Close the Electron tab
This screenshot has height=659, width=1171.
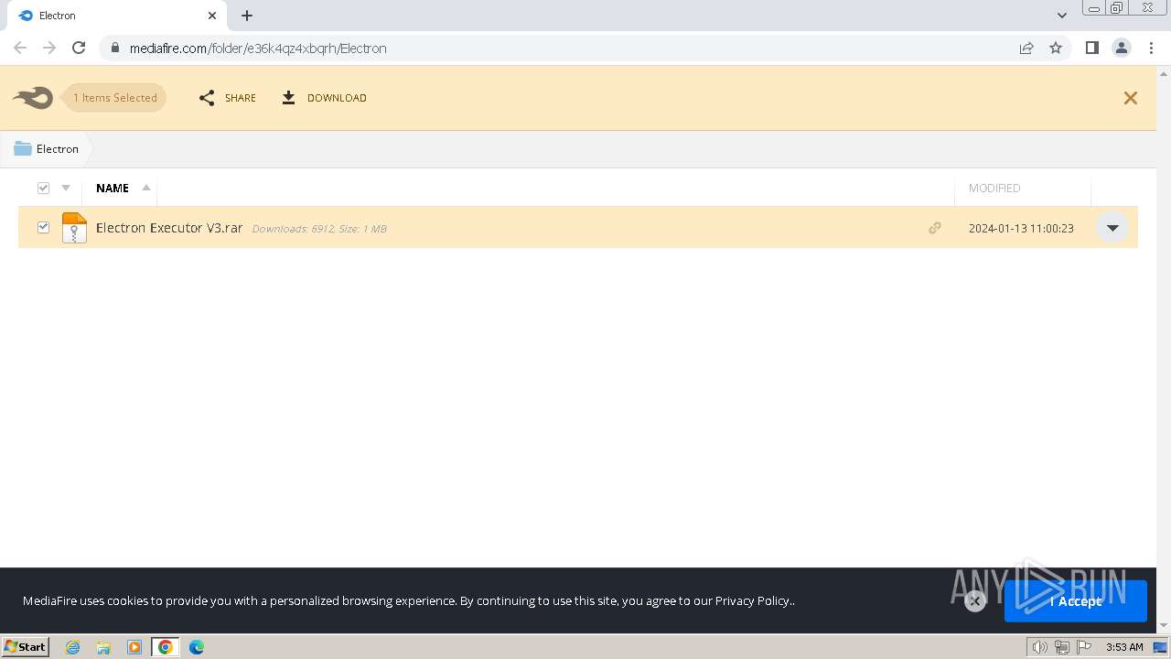pos(212,16)
